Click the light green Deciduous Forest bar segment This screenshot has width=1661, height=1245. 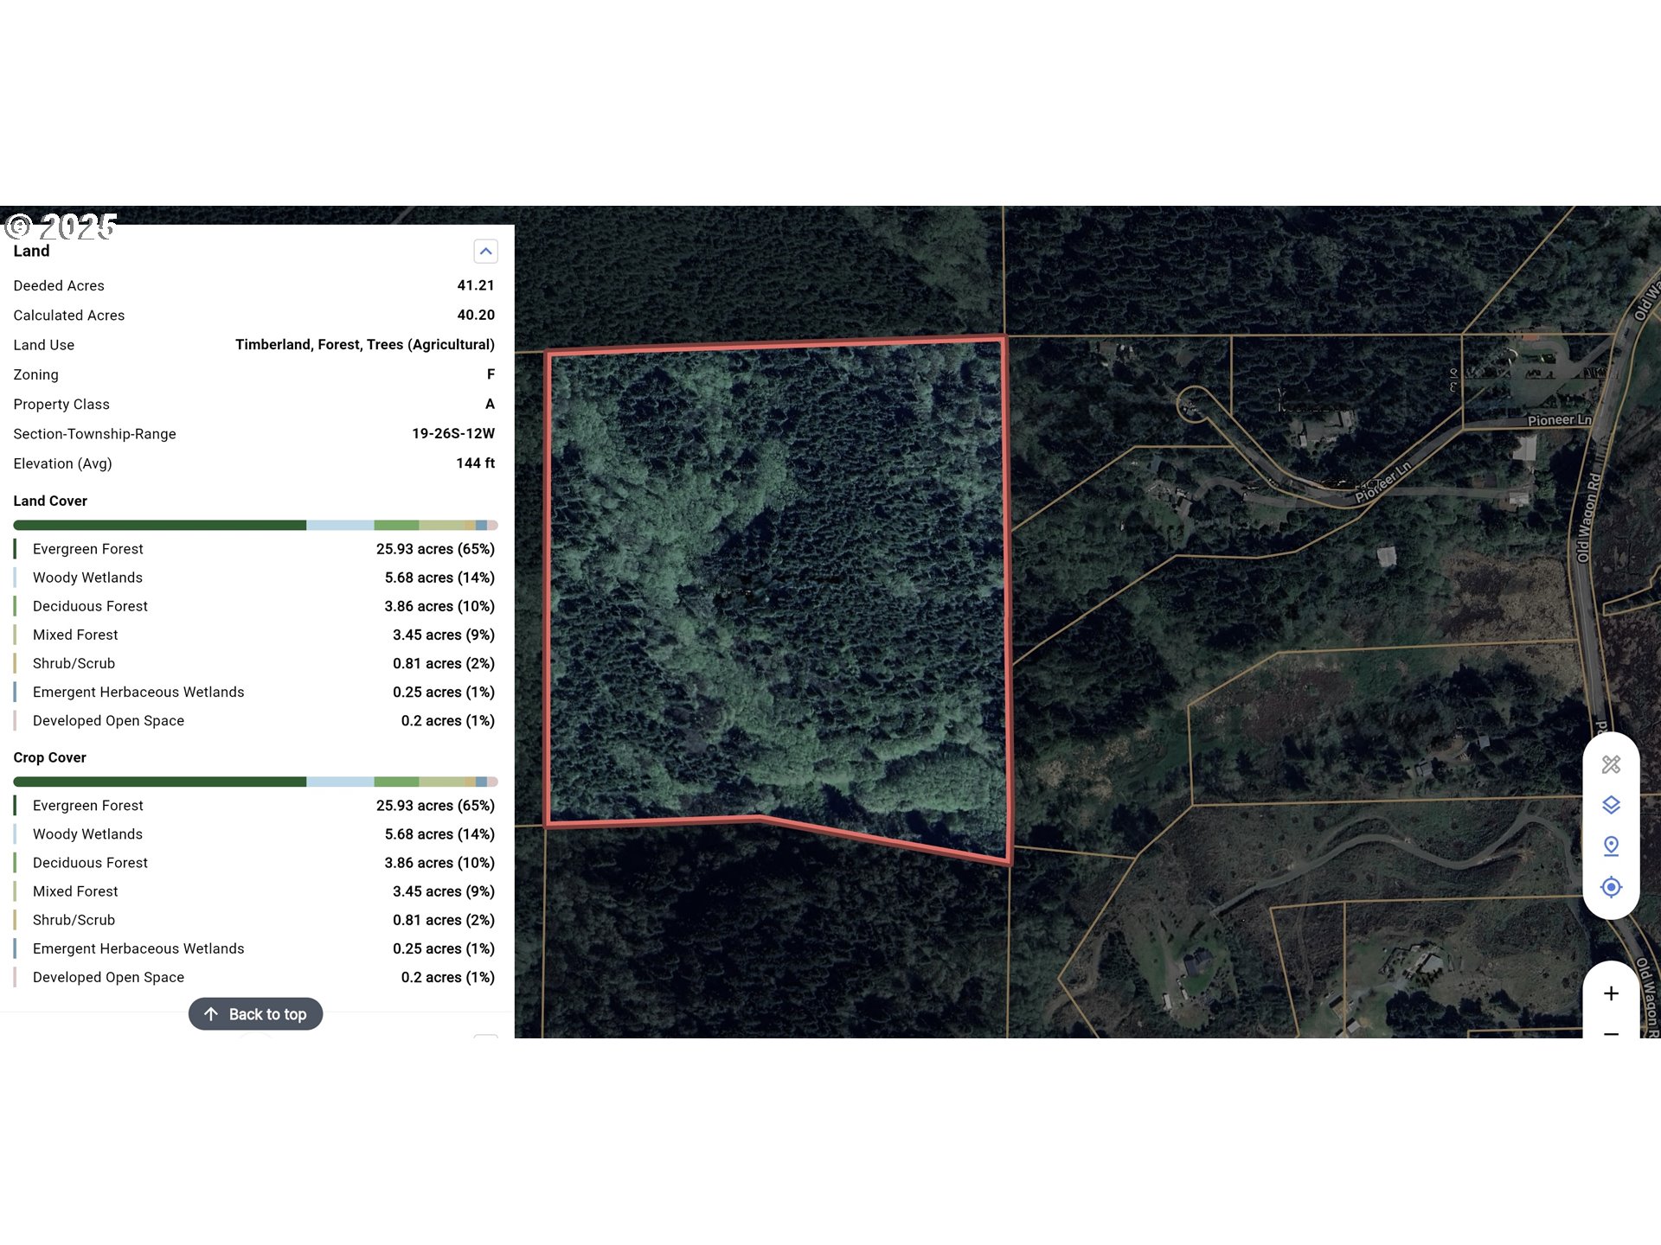[396, 526]
